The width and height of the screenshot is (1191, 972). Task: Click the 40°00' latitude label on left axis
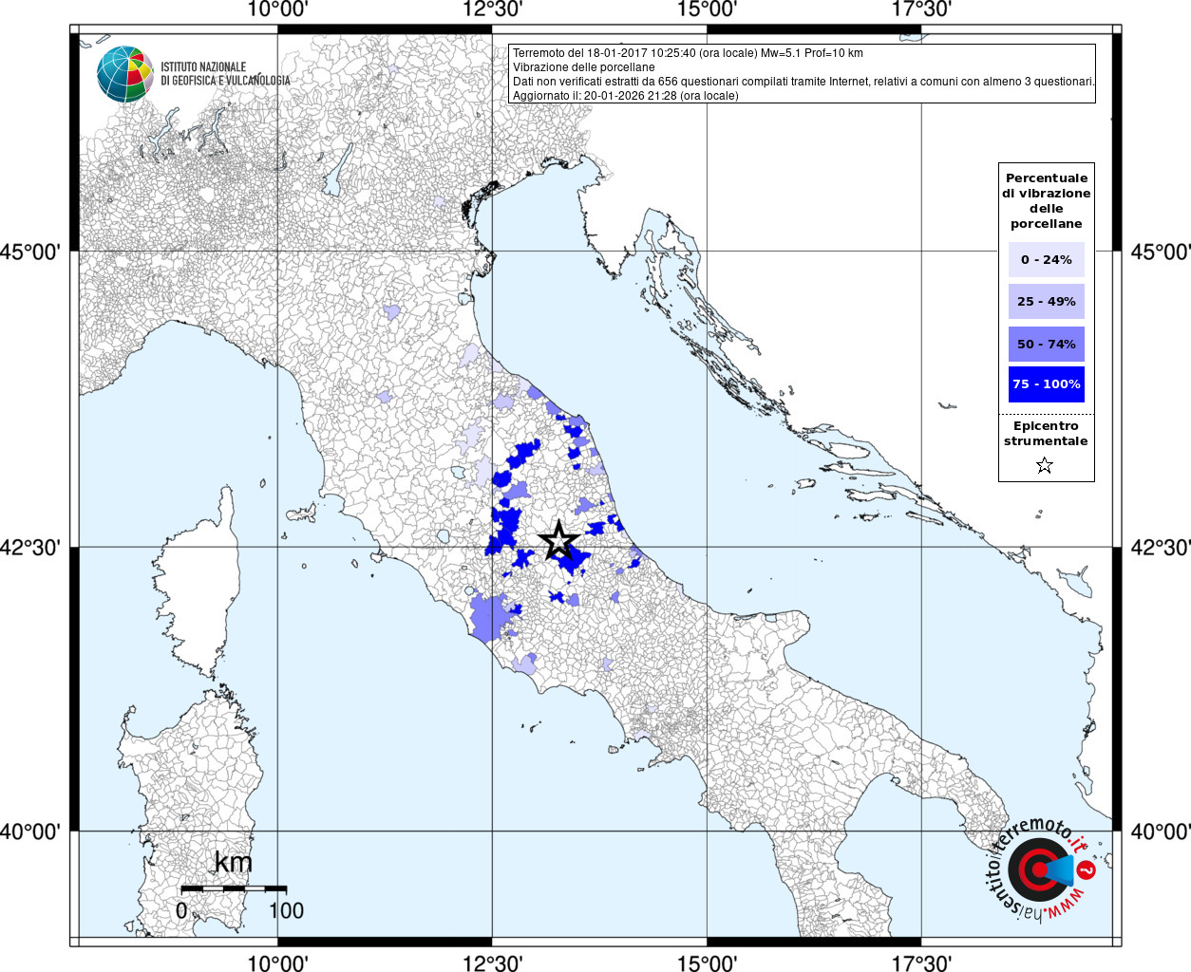[x=30, y=832]
